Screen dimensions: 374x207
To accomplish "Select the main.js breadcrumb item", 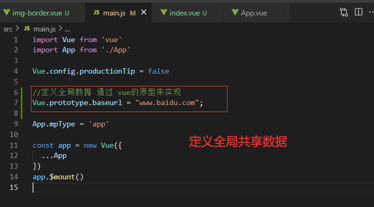I will click(x=45, y=29).
